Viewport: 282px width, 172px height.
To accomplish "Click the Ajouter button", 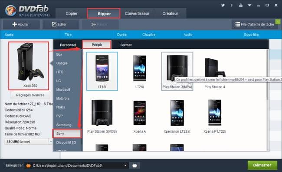I will tap(21, 24).
